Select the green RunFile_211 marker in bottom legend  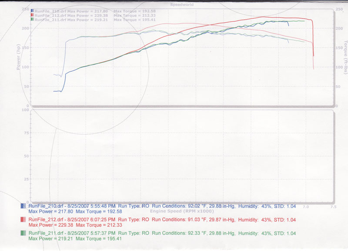point(23,234)
